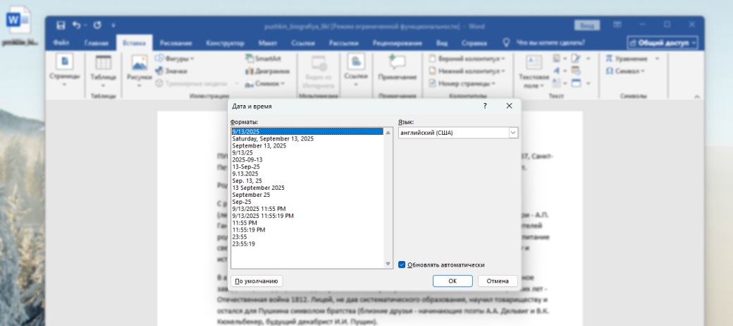Viewport: 733px width, 326px height.
Task: Click the Отмена cancel button
Action: click(497, 281)
